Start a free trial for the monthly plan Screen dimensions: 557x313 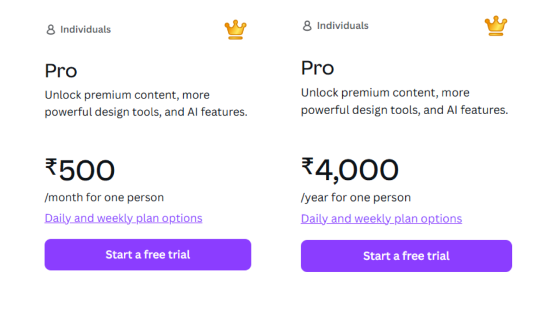tap(147, 254)
